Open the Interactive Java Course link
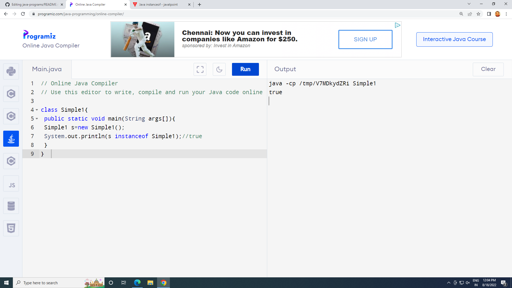 pyautogui.click(x=454, y=39)
